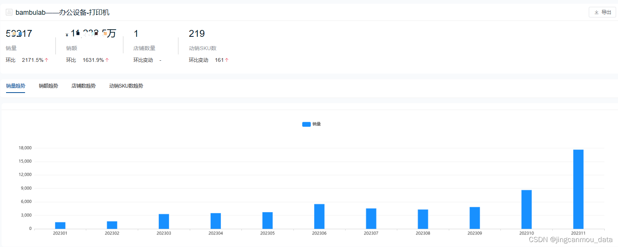This screenshot has height=247, width=618.
Task: Open the 销额趋势 tab
Action: coord(48,86)
